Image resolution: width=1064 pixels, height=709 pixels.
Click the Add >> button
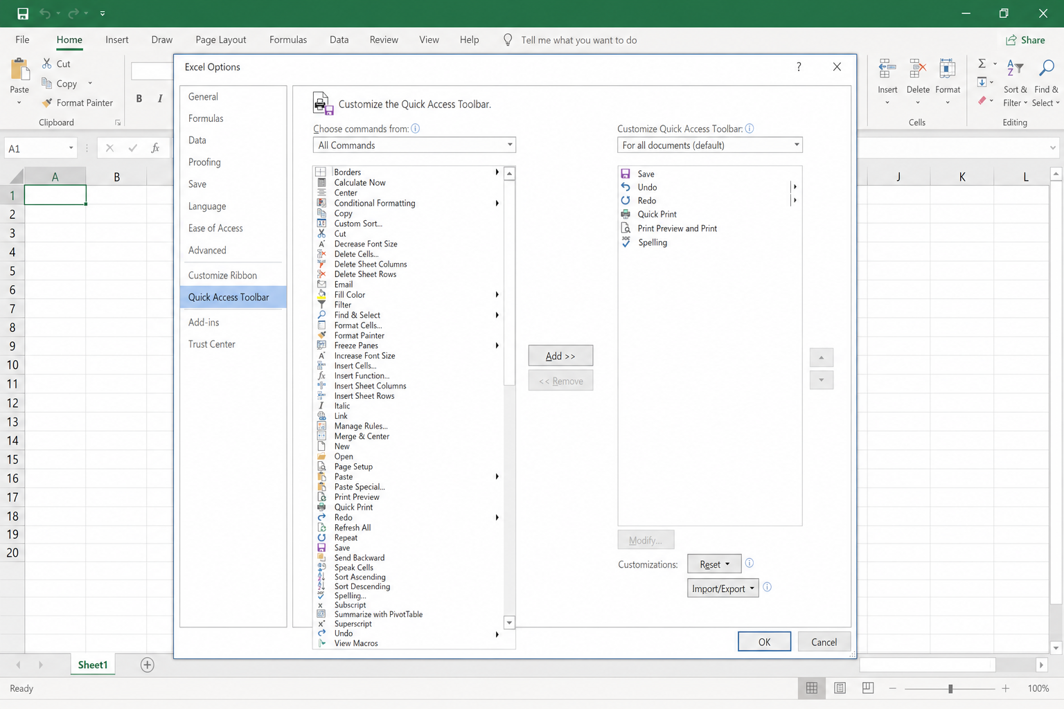pyautogui.click(x=560, y=356)
